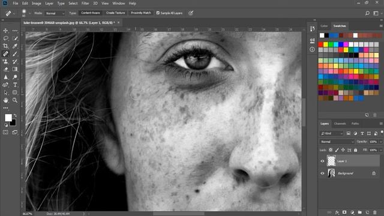The height and width of the screenshot is (216, 384).
Task: Open brush preset picker dropdown
Action: (29, 13)
